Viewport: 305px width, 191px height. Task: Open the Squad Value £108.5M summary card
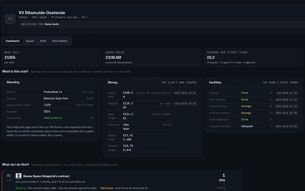pos(152,58)
